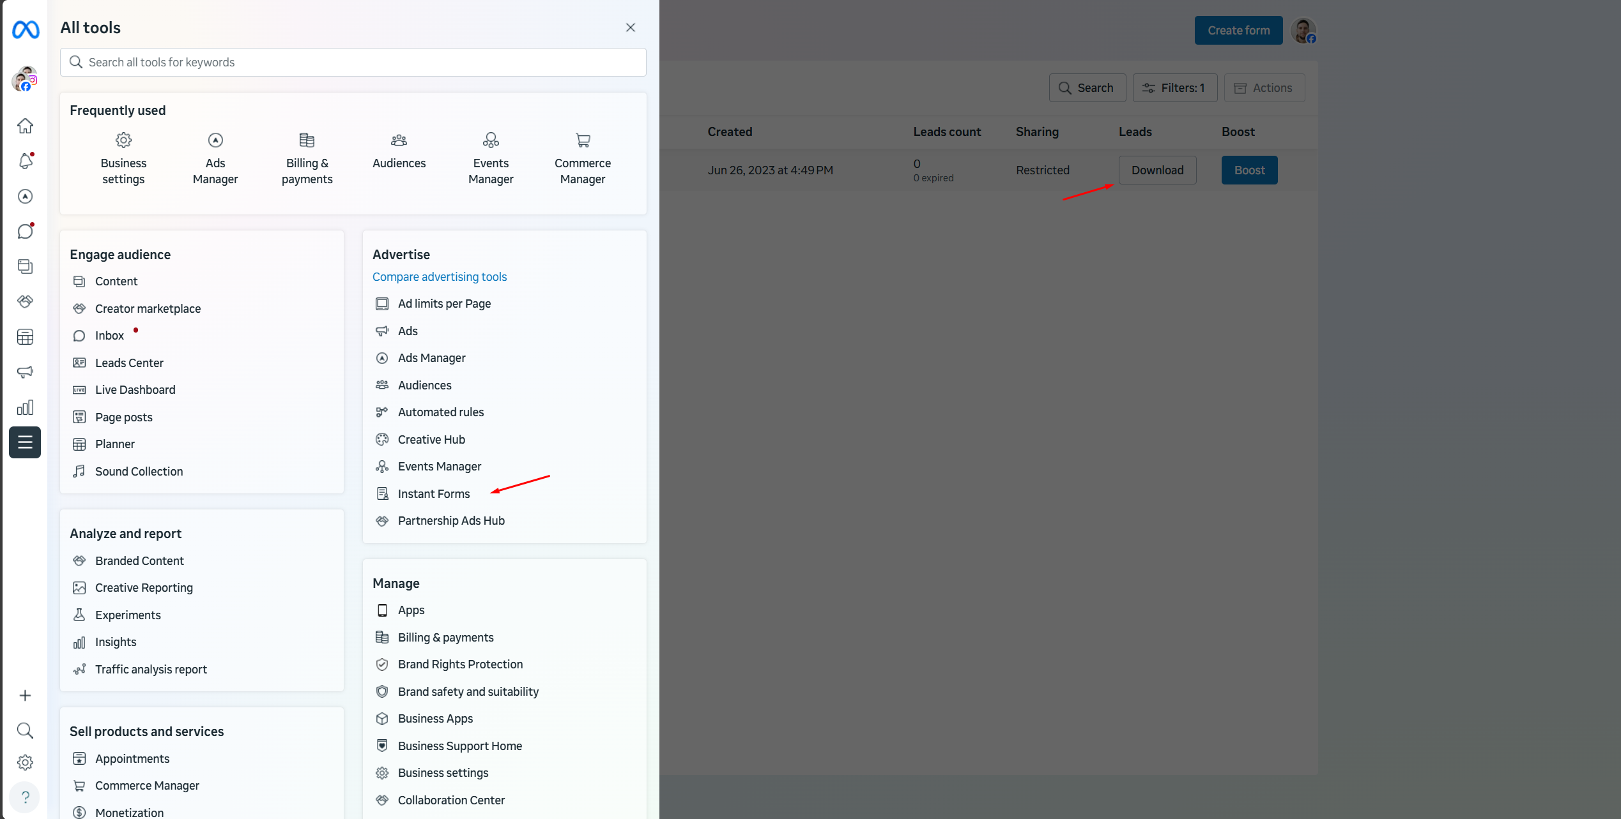Image resolution: width=1621 pixels, height=819 pixels.
Task: Open Compare advertising tools link
Action: (x=439, y=276)
